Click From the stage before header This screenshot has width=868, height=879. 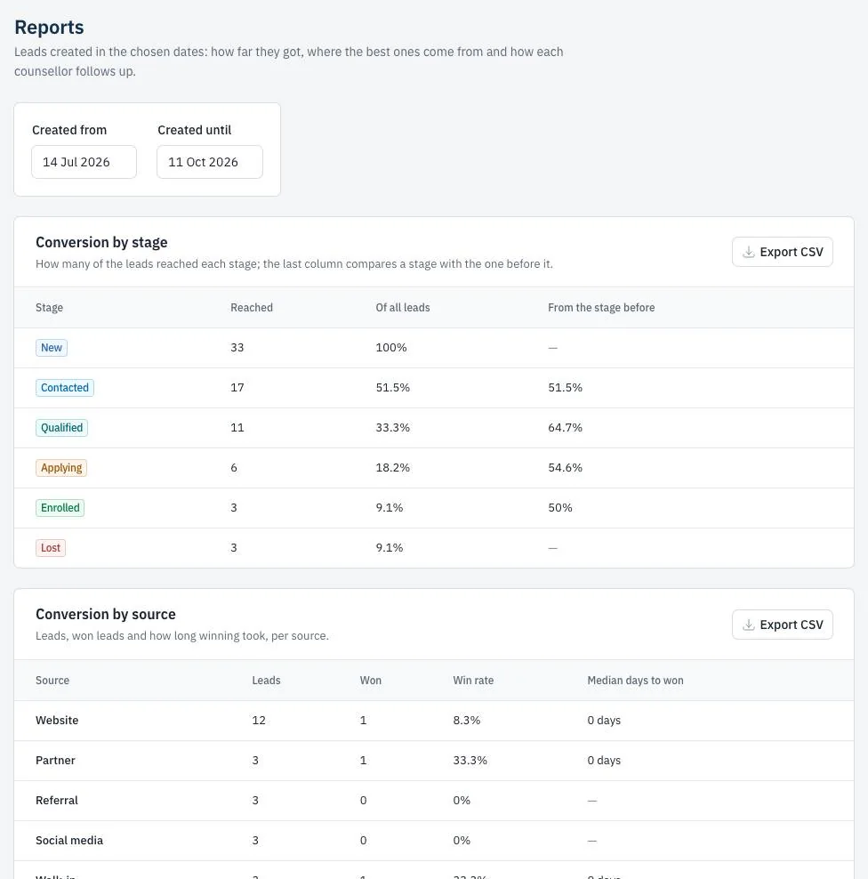click(601, 308)
